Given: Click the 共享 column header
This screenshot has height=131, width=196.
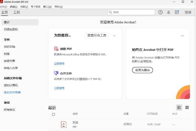Looking at the screenshot, I should (126, 114).
